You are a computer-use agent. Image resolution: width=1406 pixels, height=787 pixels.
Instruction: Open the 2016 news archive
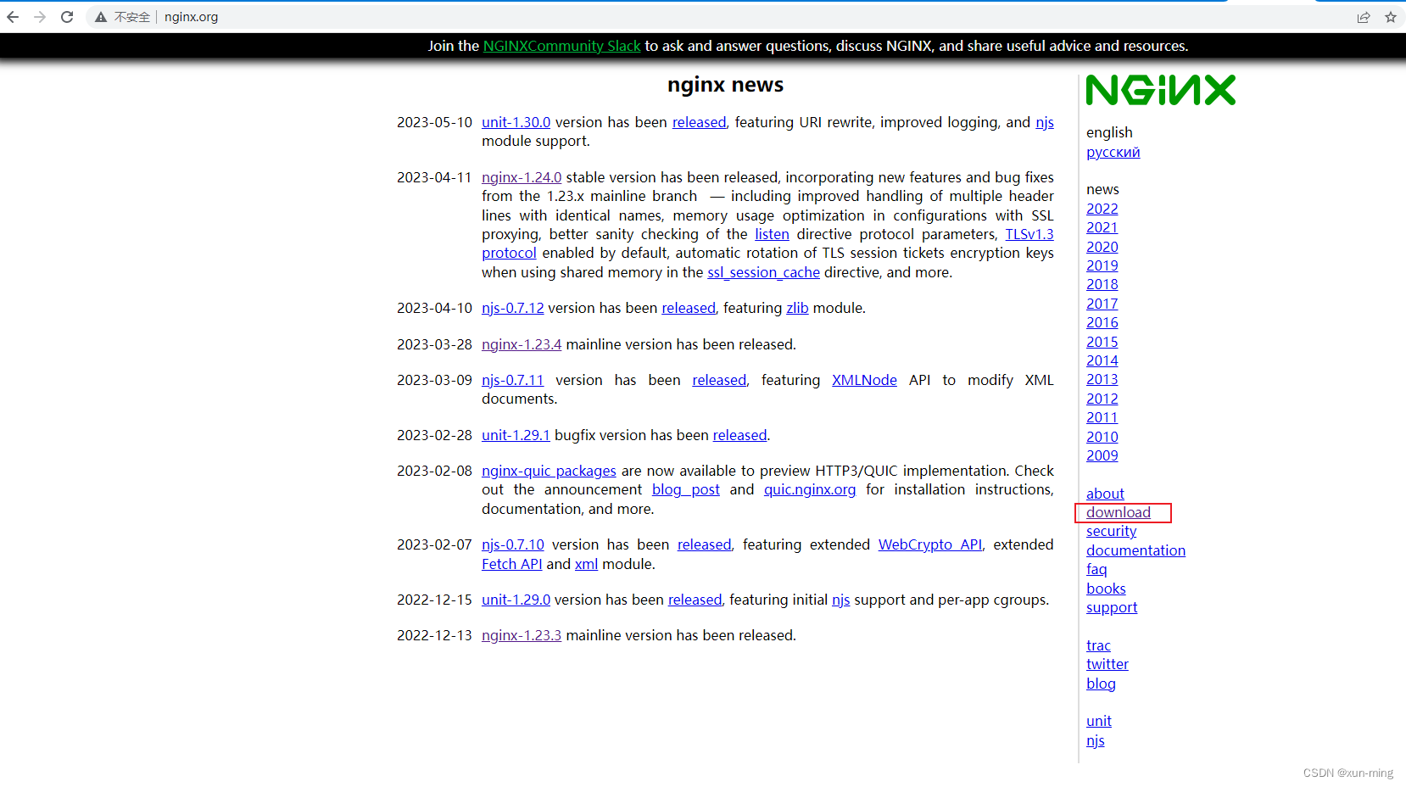point(1102,322)
